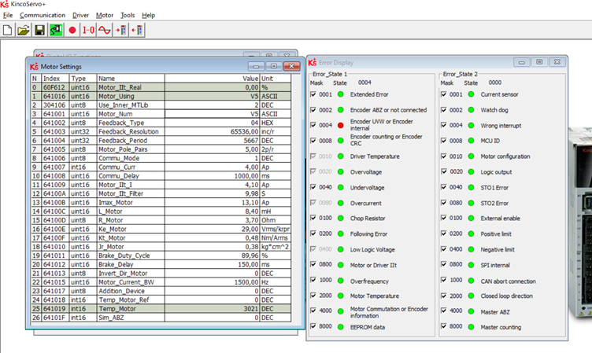
Task: Click the Open folder toolbar icon
Action: coord(24,31)
